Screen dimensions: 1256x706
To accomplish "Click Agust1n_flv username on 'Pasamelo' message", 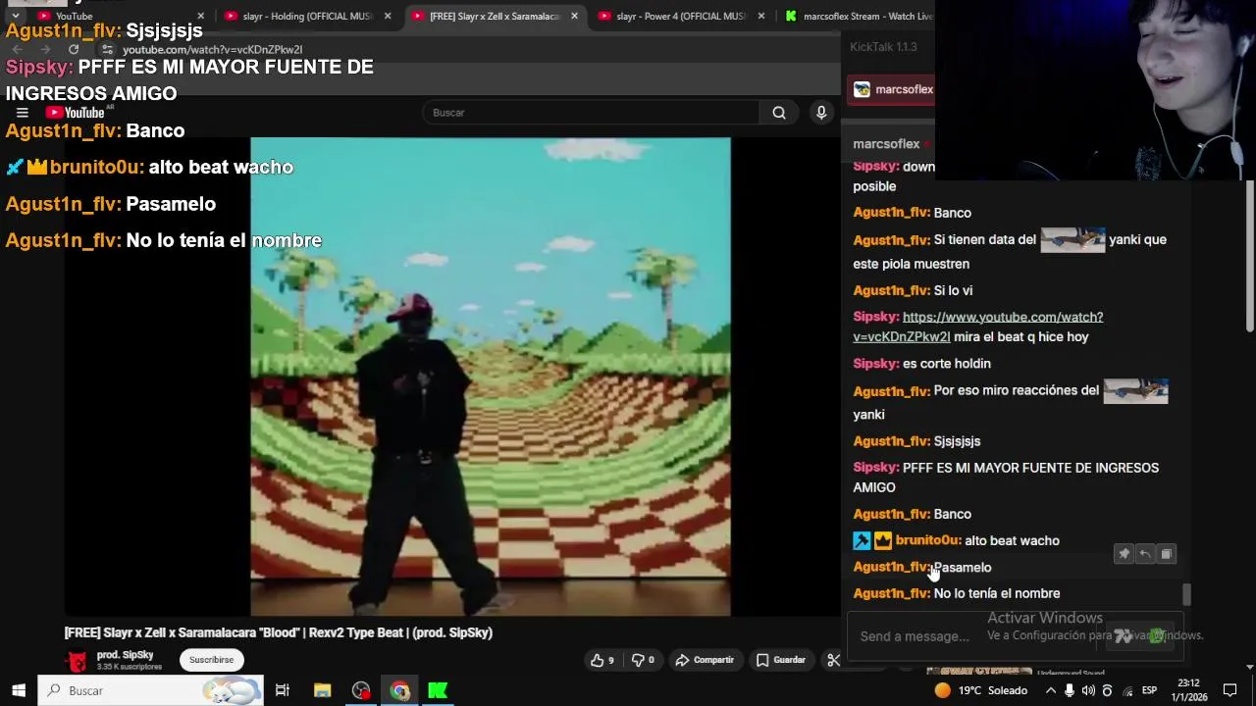I will [891, 567].
